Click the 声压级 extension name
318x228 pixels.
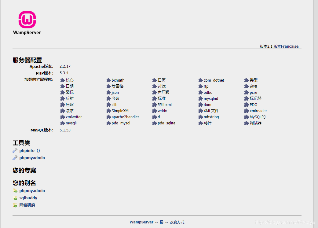tap(163, 93)
